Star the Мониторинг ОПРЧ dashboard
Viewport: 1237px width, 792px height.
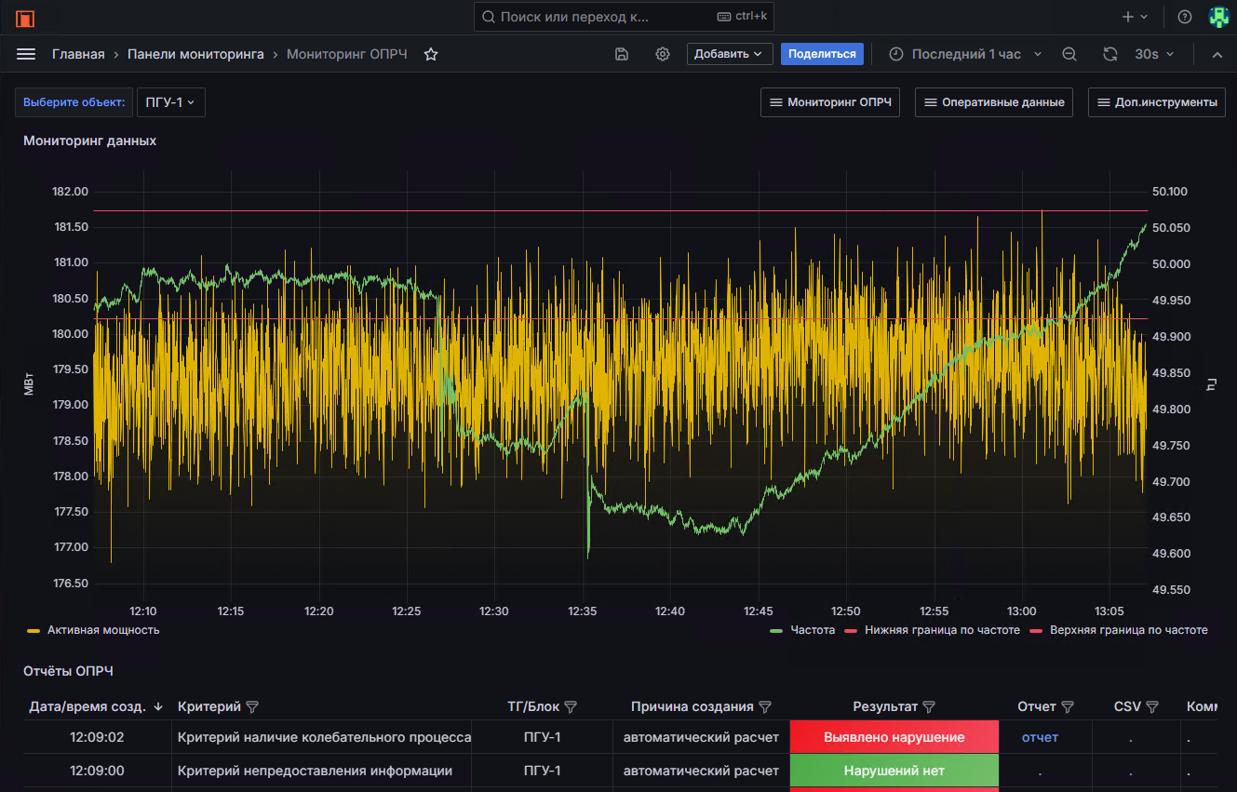pyautogui.click(x=431, y=54)
